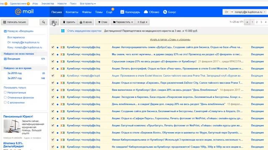The image size is (268, 150).
Task: Enable С вложениями checkbox filter
Action: (x=5, y=102)
